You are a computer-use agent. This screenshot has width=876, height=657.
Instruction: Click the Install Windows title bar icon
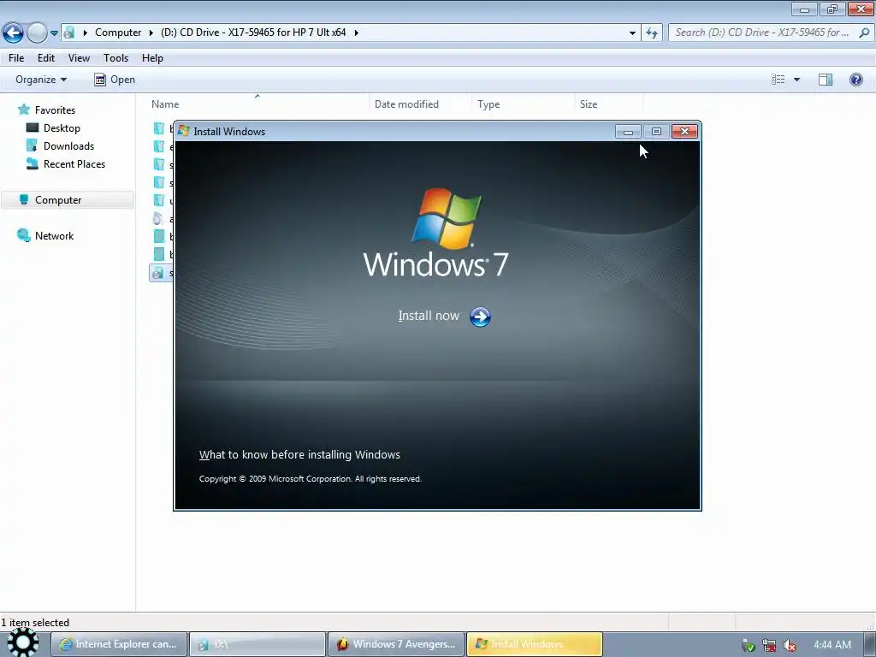click(x=183, y=131)
